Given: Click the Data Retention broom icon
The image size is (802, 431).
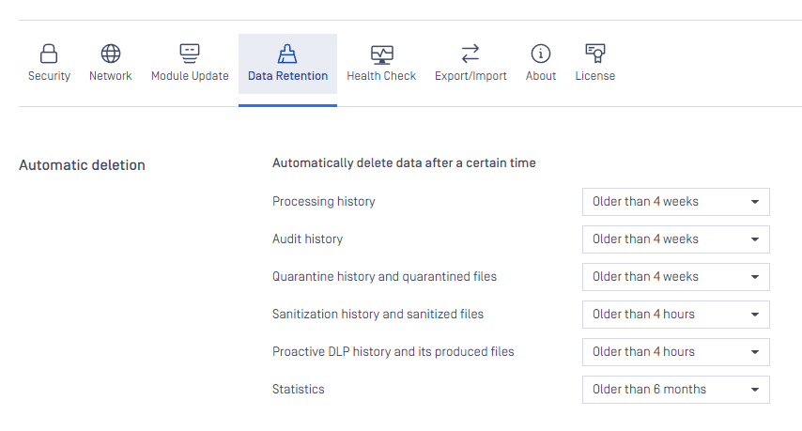Looking at the screenshot, I should pyautogui.click(x=287, y=54).
